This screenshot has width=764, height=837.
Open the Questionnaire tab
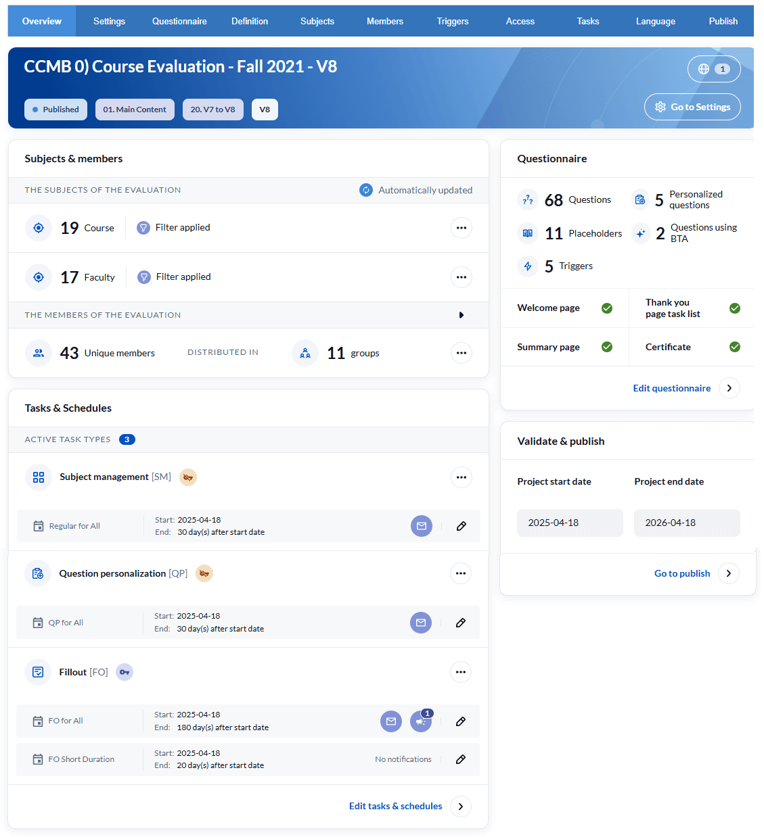click(x=179, y=21)
